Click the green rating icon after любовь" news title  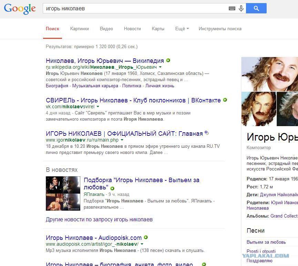coord(112,188)
